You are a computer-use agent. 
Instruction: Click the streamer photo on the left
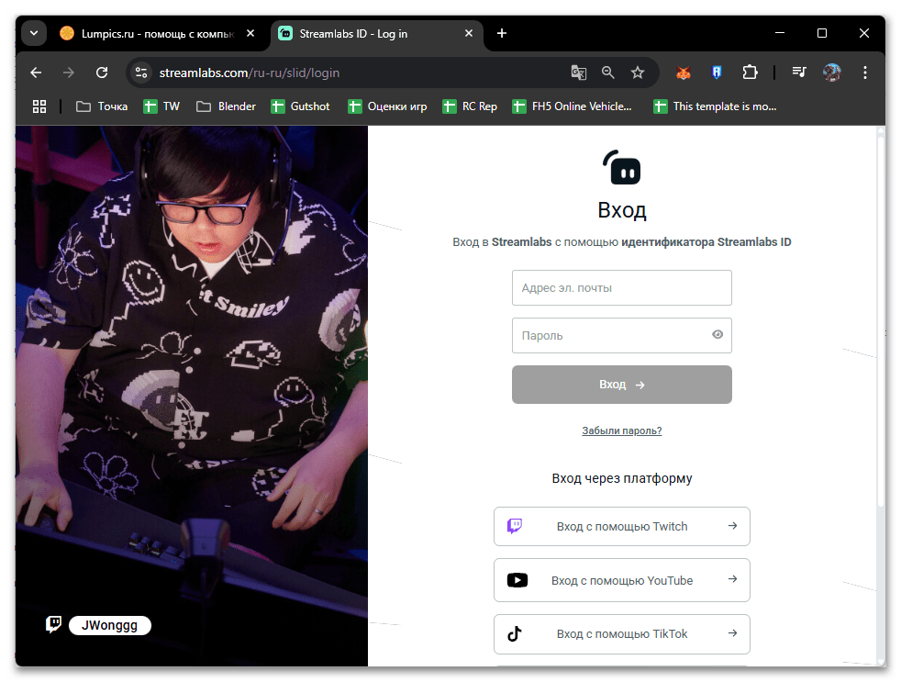pos(192,396)
